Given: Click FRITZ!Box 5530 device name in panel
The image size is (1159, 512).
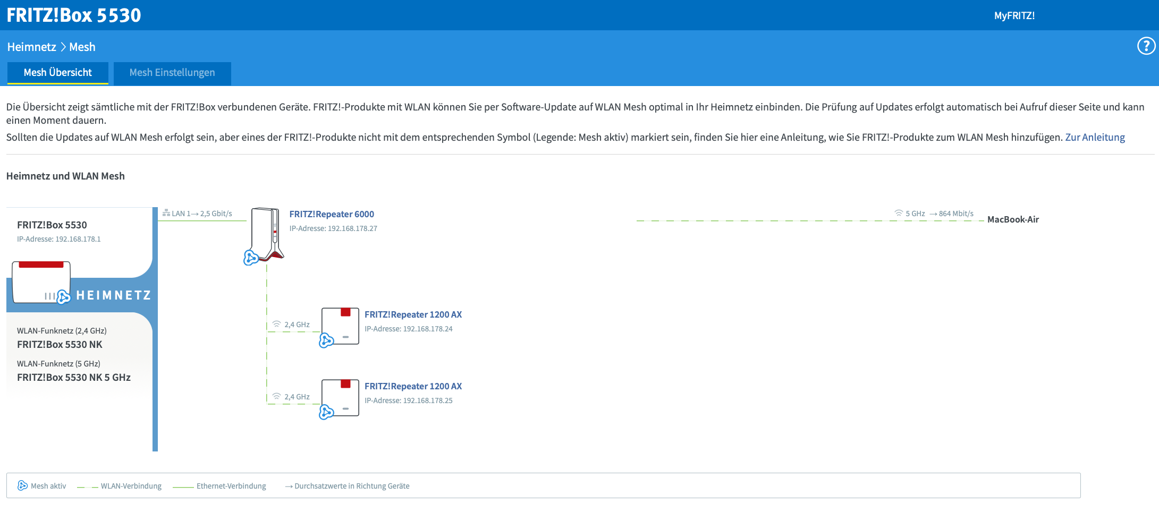Looking at the screenshot, I should coord(52,225).
